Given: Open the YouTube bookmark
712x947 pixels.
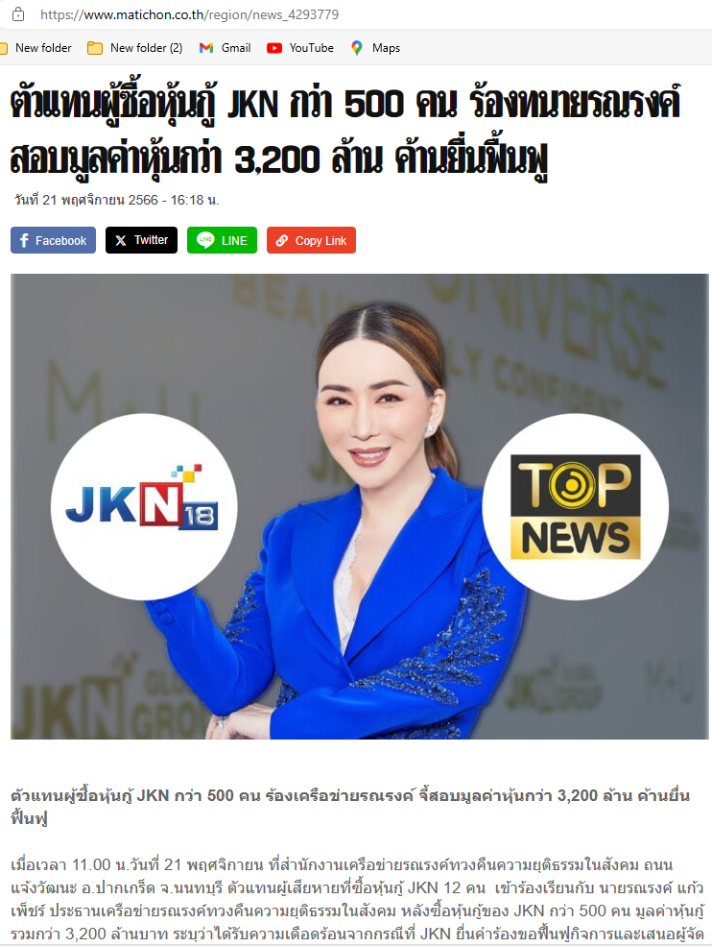Looking at the screenshot, I should click(300, 48).
